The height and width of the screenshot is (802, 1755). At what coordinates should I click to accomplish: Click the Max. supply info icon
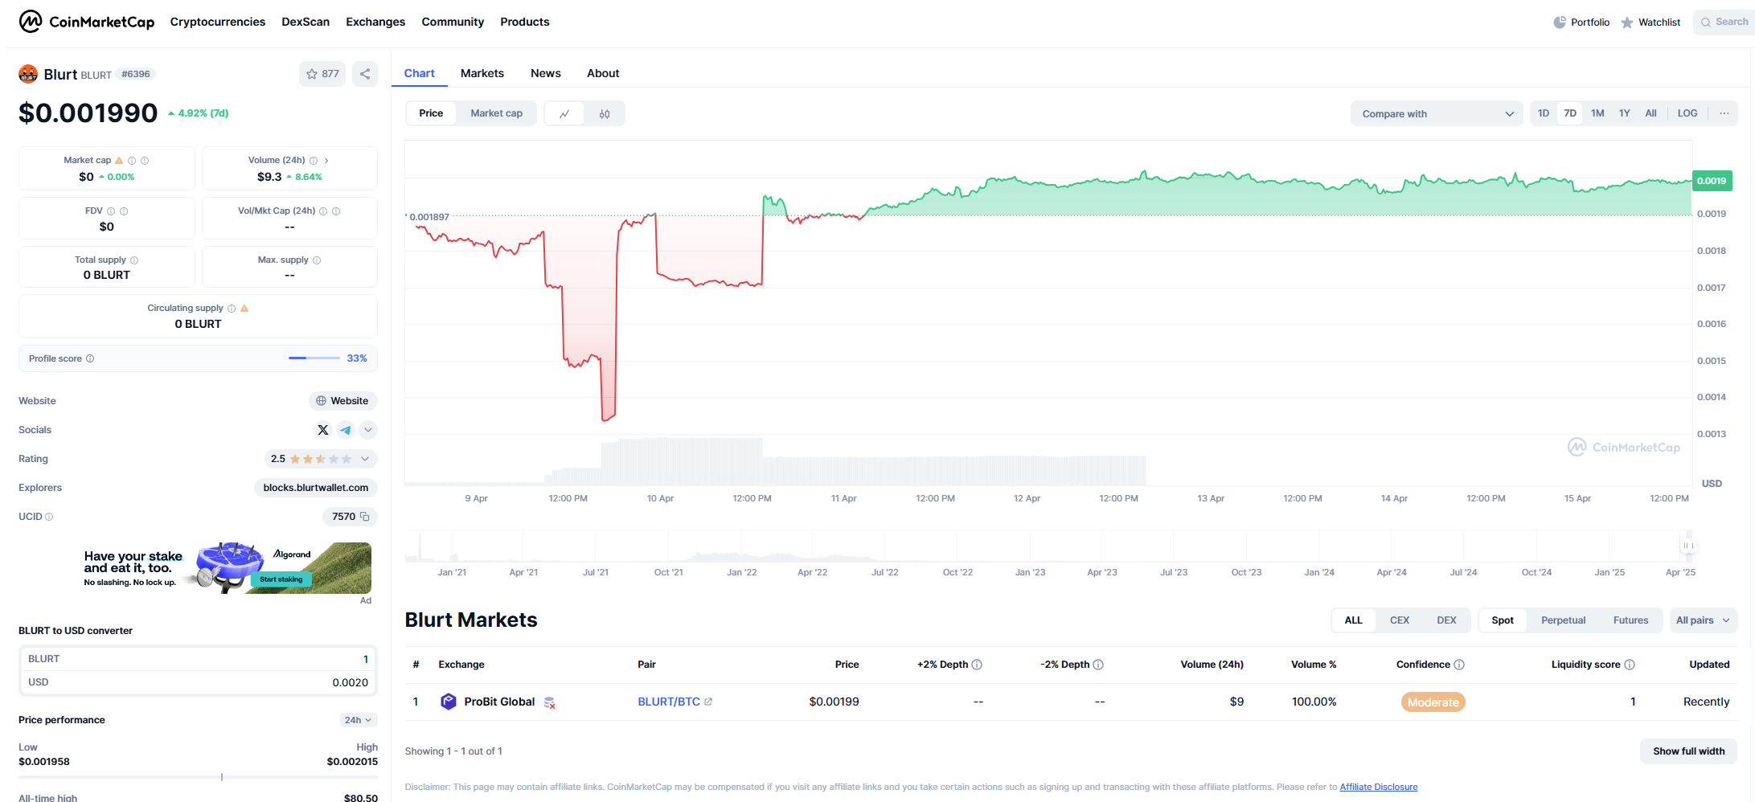pyautogui.click(x=317, y=260)
